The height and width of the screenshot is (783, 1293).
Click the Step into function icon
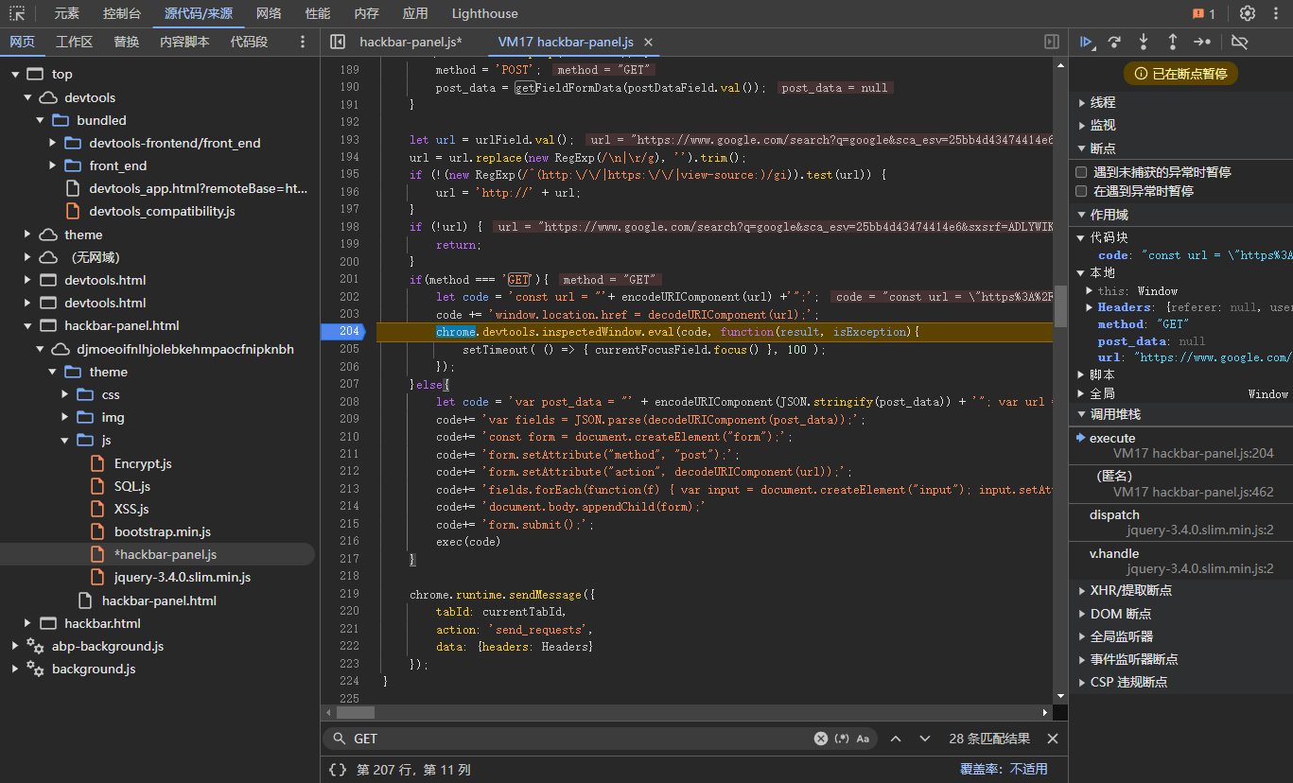[x=1144, y=42]
